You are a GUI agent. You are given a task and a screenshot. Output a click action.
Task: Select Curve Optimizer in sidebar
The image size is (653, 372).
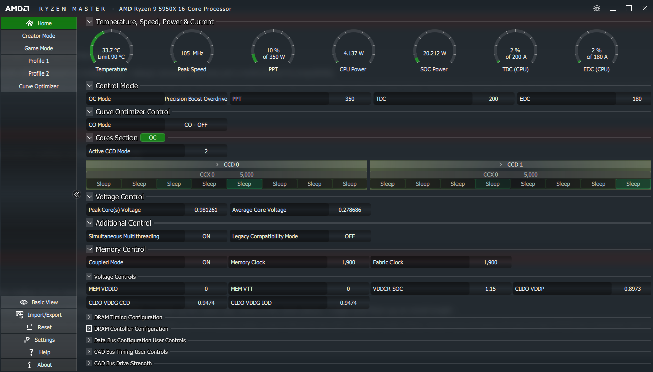39,86
